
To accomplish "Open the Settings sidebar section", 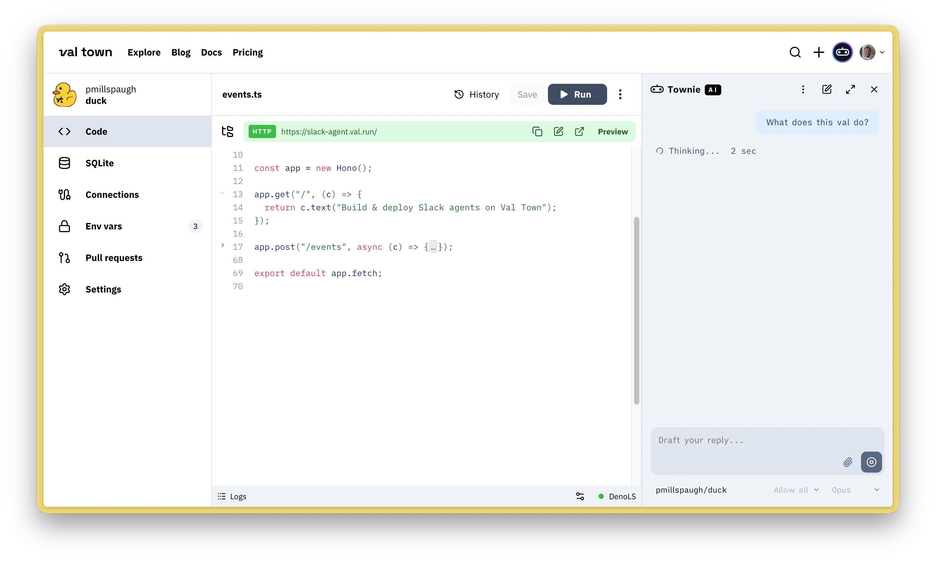I will [127, 289].
